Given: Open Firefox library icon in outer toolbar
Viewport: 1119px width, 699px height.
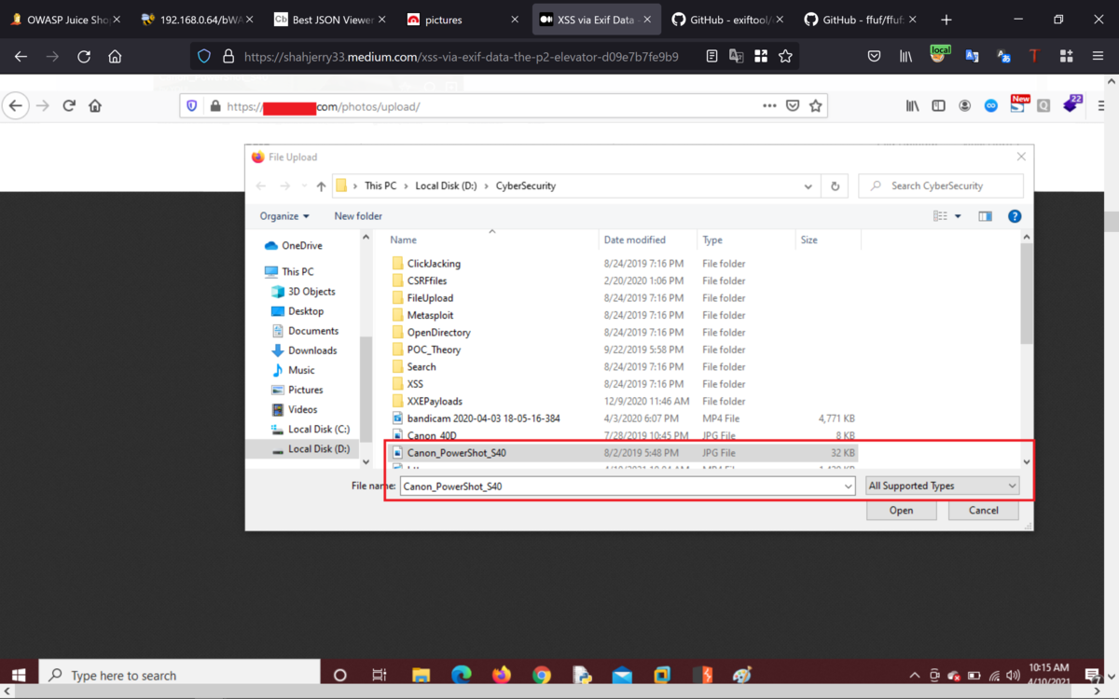Looking at the screenshot, I should 905,57.
